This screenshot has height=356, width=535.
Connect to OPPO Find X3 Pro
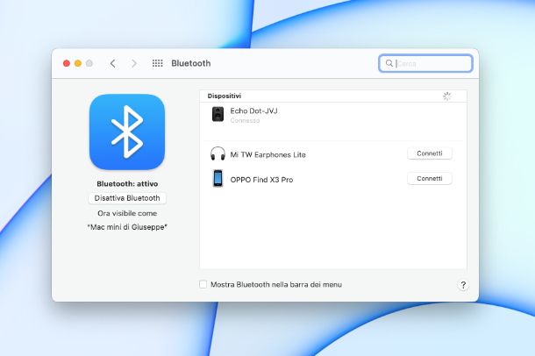pyautogui.click(x=430, y=178)
